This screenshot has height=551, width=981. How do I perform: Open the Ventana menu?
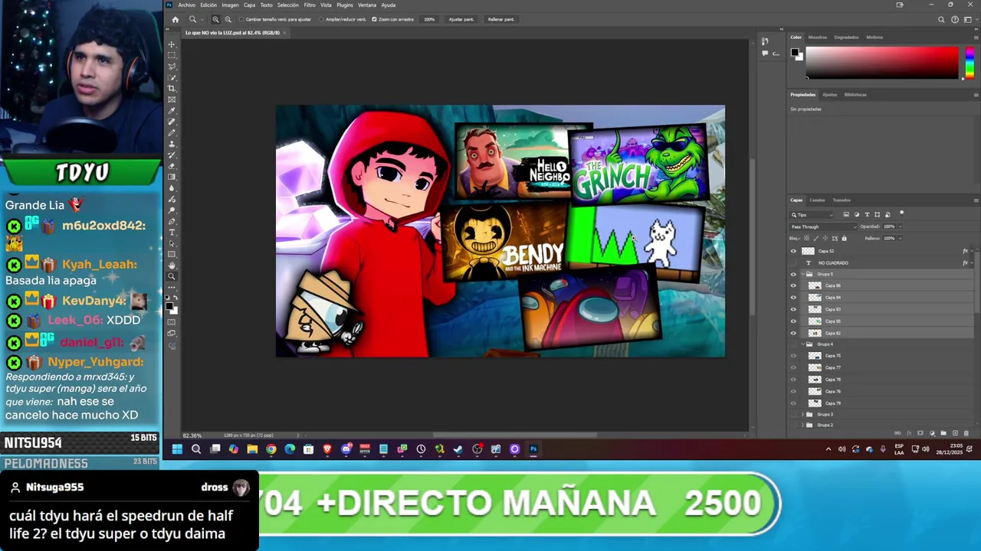pos(367,5)
